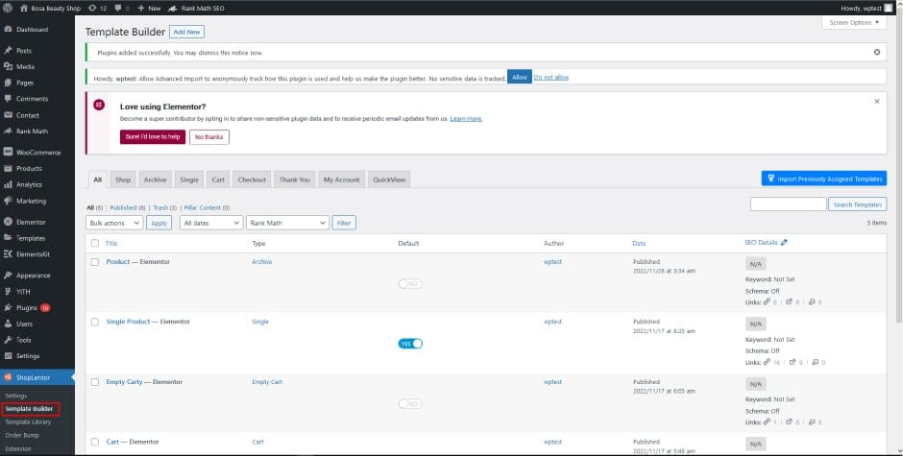Expand the Screen Options panel
Image resolution: width=903 pixels, height=456 pixels.
pyautogui.click(x=854, y=22)
